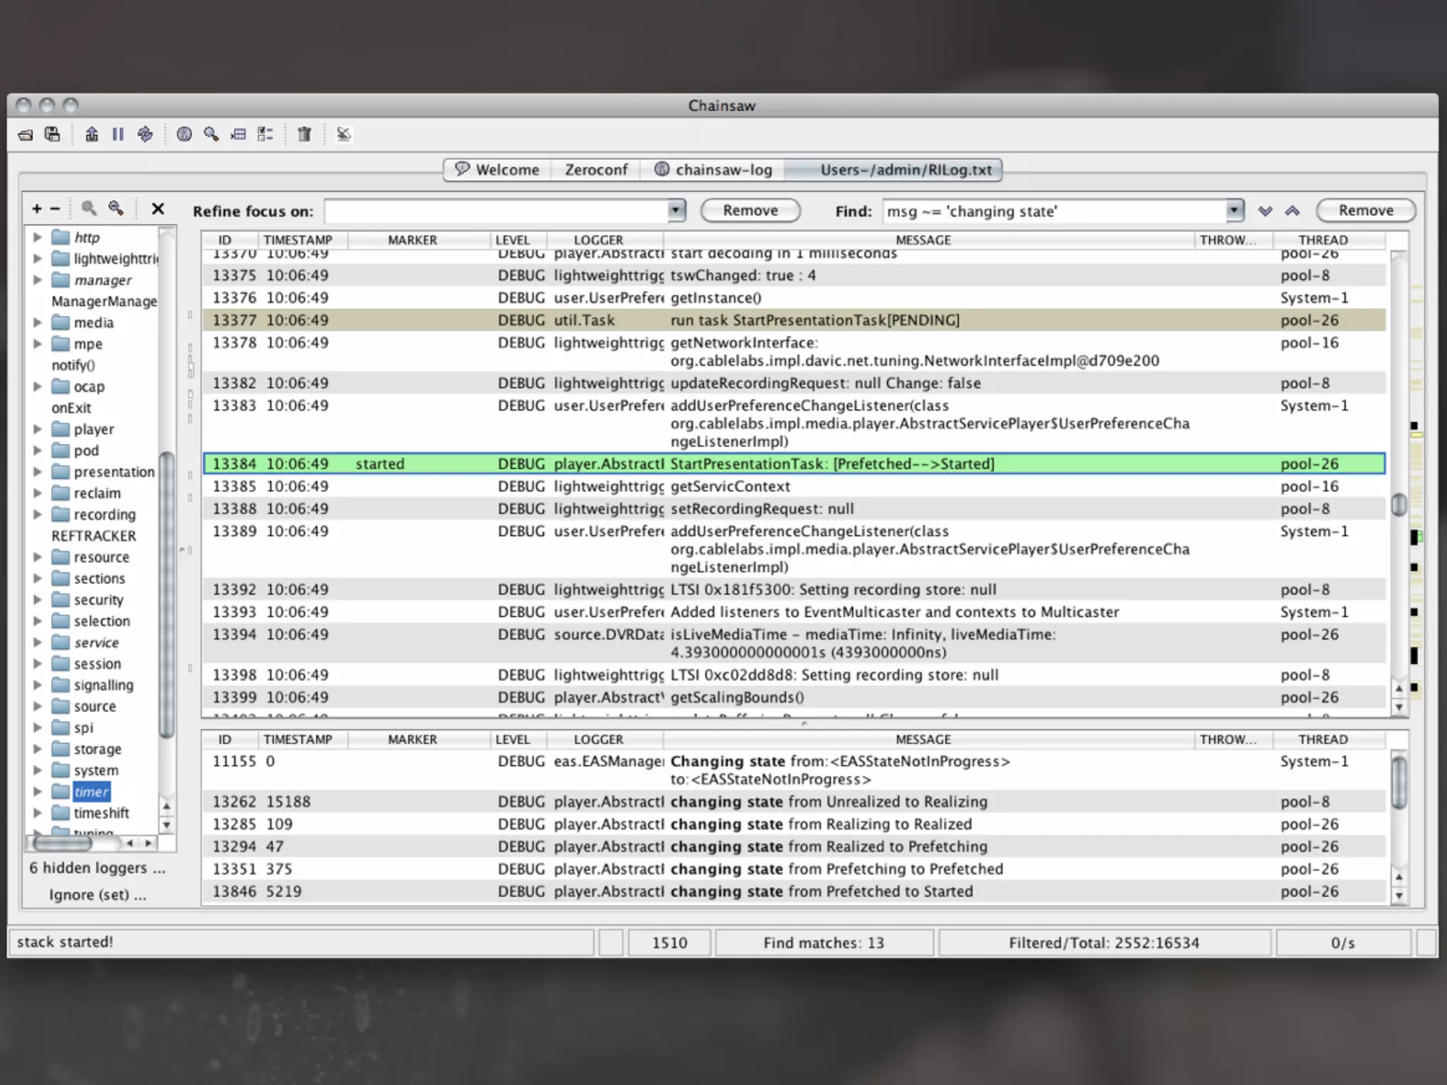
Task: Click Remove next to Refine focus
Action: pos(750,211)
